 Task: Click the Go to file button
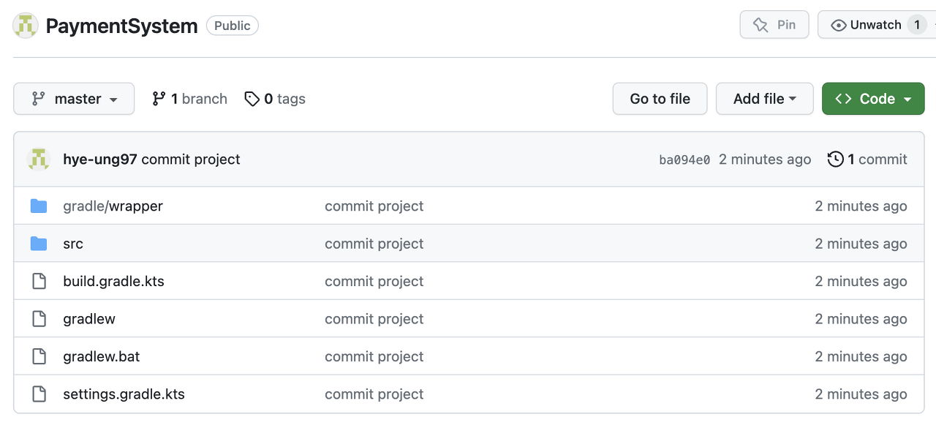coord(660,99)
